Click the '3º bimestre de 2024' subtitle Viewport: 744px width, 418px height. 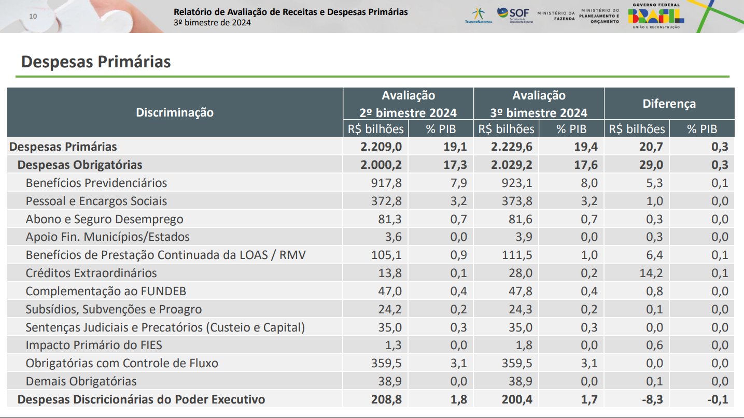tap(212, 23)
